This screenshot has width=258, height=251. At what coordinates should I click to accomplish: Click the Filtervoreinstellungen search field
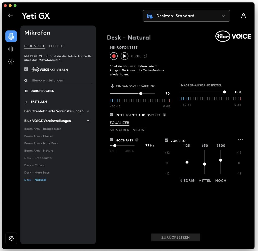coord(58,80)
